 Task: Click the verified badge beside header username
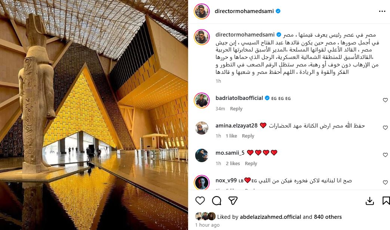tap(278, 11)
